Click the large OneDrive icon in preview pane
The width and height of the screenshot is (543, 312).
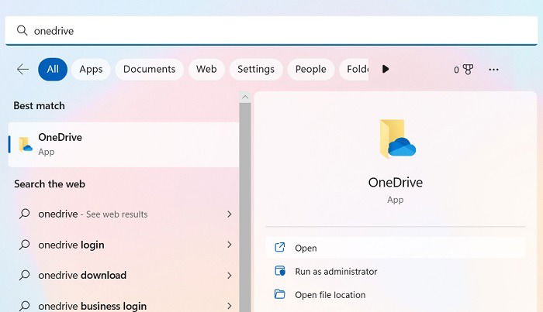(x=397, y=139)
